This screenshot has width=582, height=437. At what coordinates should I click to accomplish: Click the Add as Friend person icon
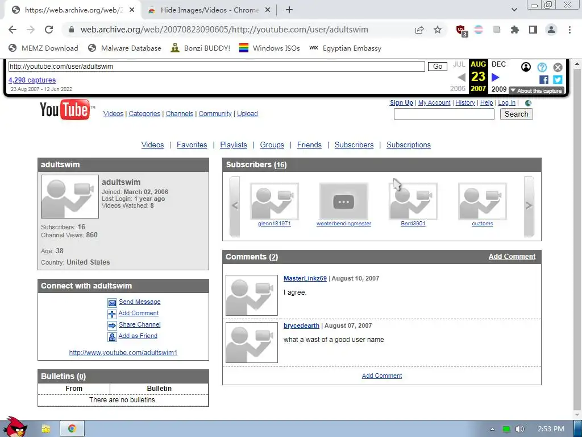[112, 337]
